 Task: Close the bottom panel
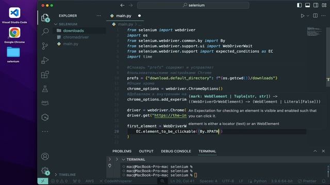coord(323,151)
